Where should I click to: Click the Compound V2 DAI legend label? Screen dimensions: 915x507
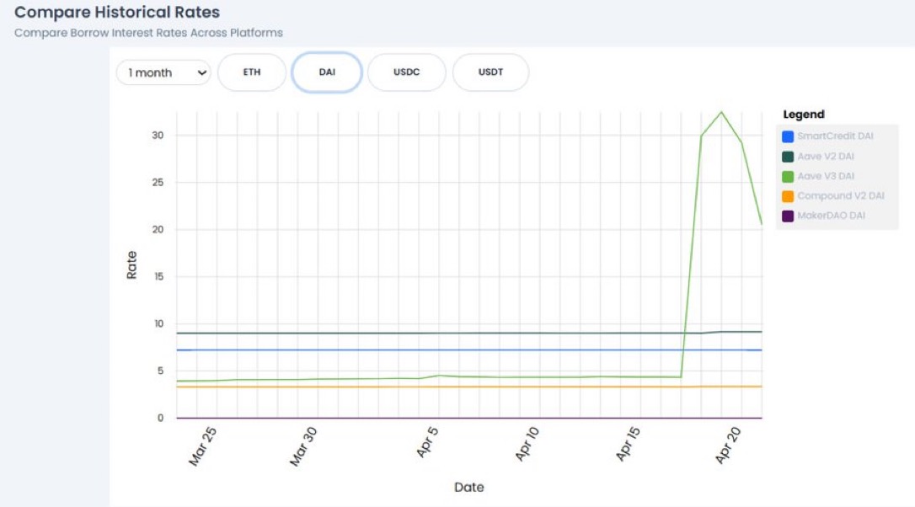pyautogui.click(x=841, y=196)
